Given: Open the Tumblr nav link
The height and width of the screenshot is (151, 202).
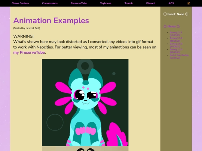Looking at the screenshot, I should click(129, 3).
